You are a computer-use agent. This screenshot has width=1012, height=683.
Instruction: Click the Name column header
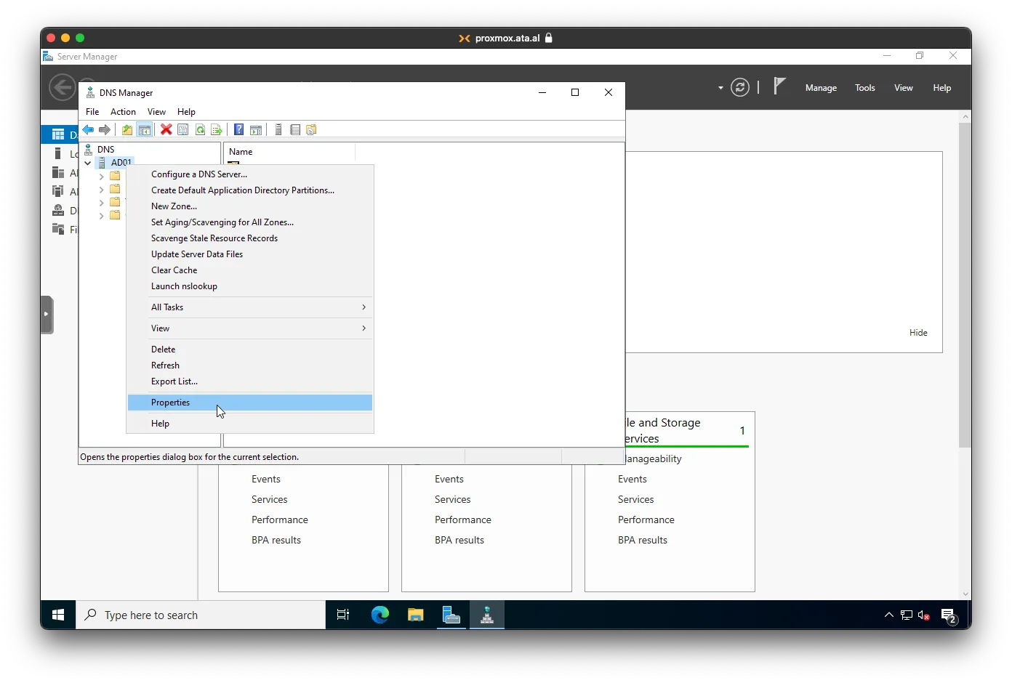pos(289,152)
